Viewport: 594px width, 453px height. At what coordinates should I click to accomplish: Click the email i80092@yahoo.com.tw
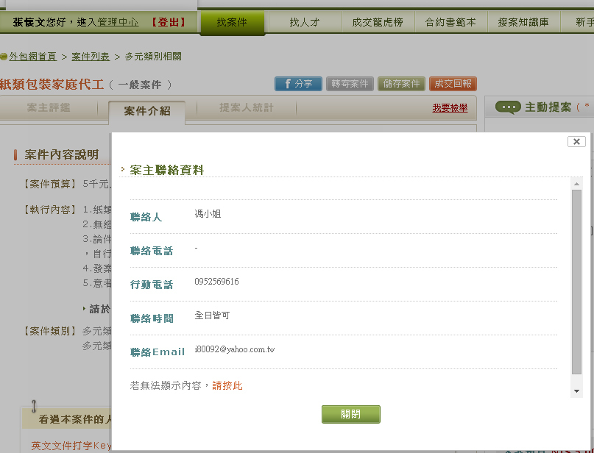[235, 349]
